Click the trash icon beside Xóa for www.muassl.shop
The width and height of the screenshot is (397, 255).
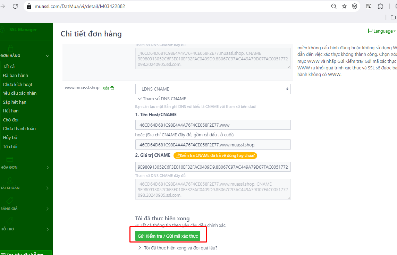pyautogui.click(x=112, y=88)
